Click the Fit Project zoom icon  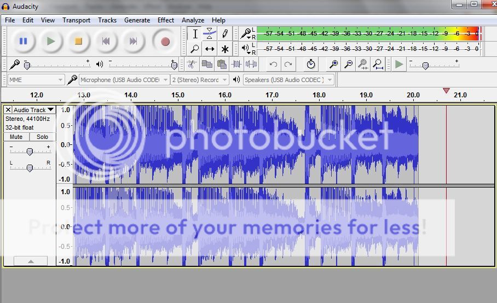click(x=378, y=65)
